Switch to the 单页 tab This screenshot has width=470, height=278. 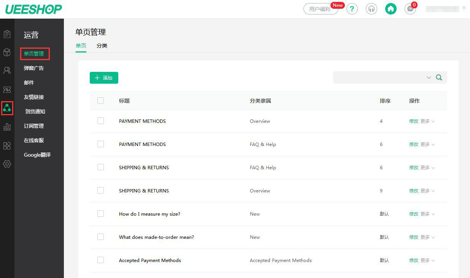(81, 46)
